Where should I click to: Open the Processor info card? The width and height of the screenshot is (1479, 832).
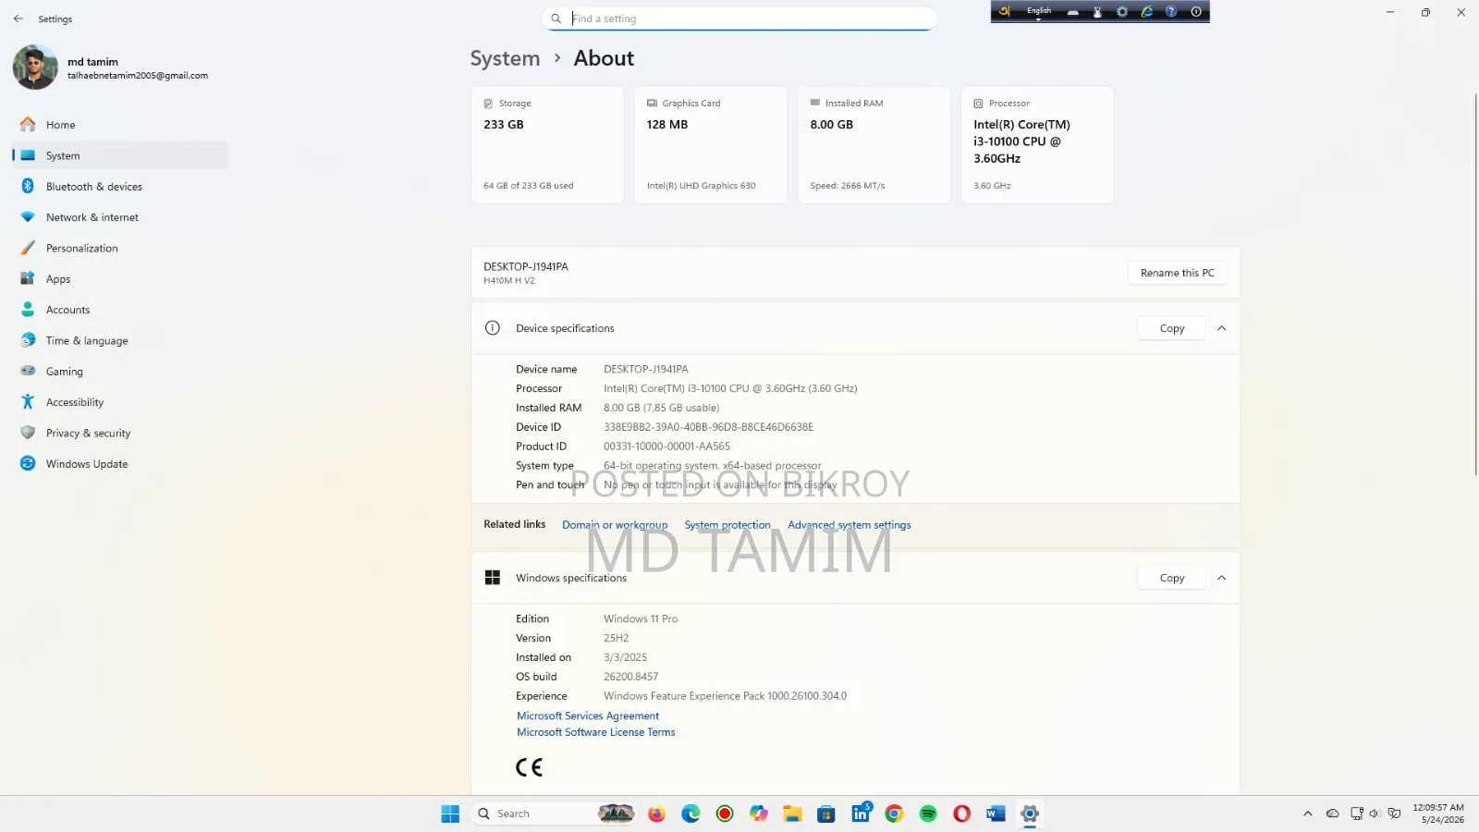[x=1037, y=145]
